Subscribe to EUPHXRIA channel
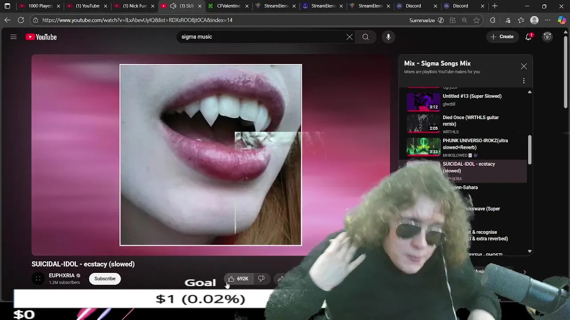 [105, 279]
